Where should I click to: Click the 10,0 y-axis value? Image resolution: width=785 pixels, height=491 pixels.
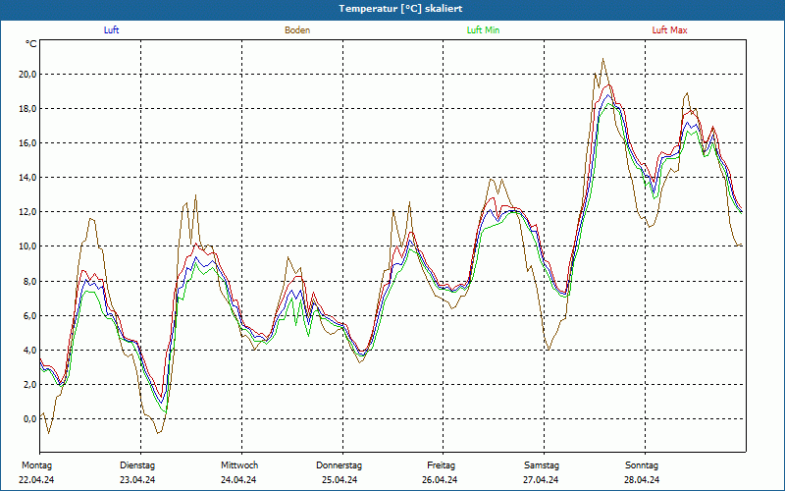(x=27, y=246)
